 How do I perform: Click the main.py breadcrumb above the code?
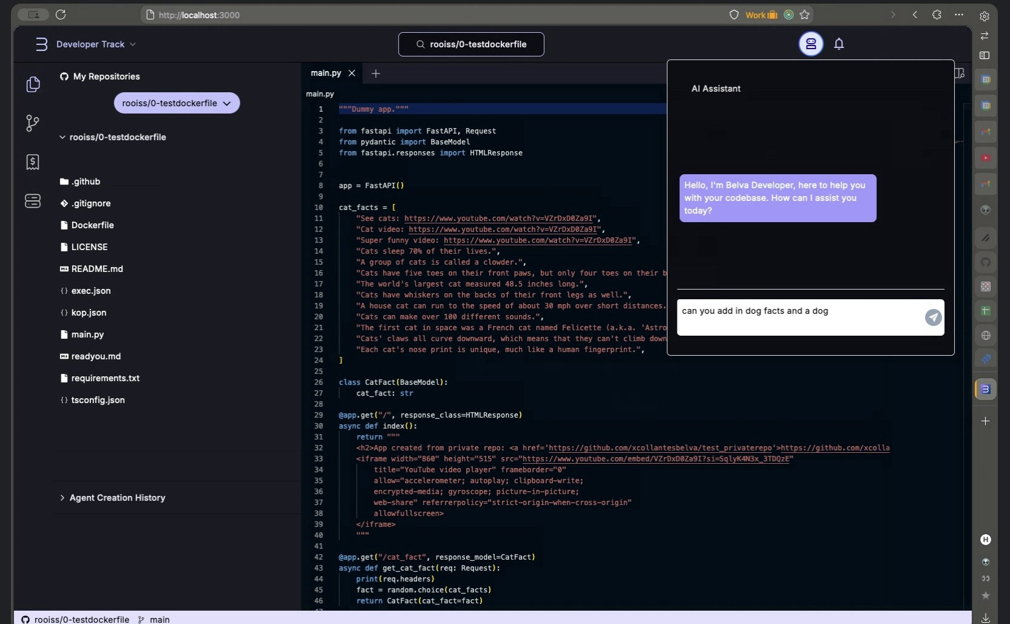point(320,94)
